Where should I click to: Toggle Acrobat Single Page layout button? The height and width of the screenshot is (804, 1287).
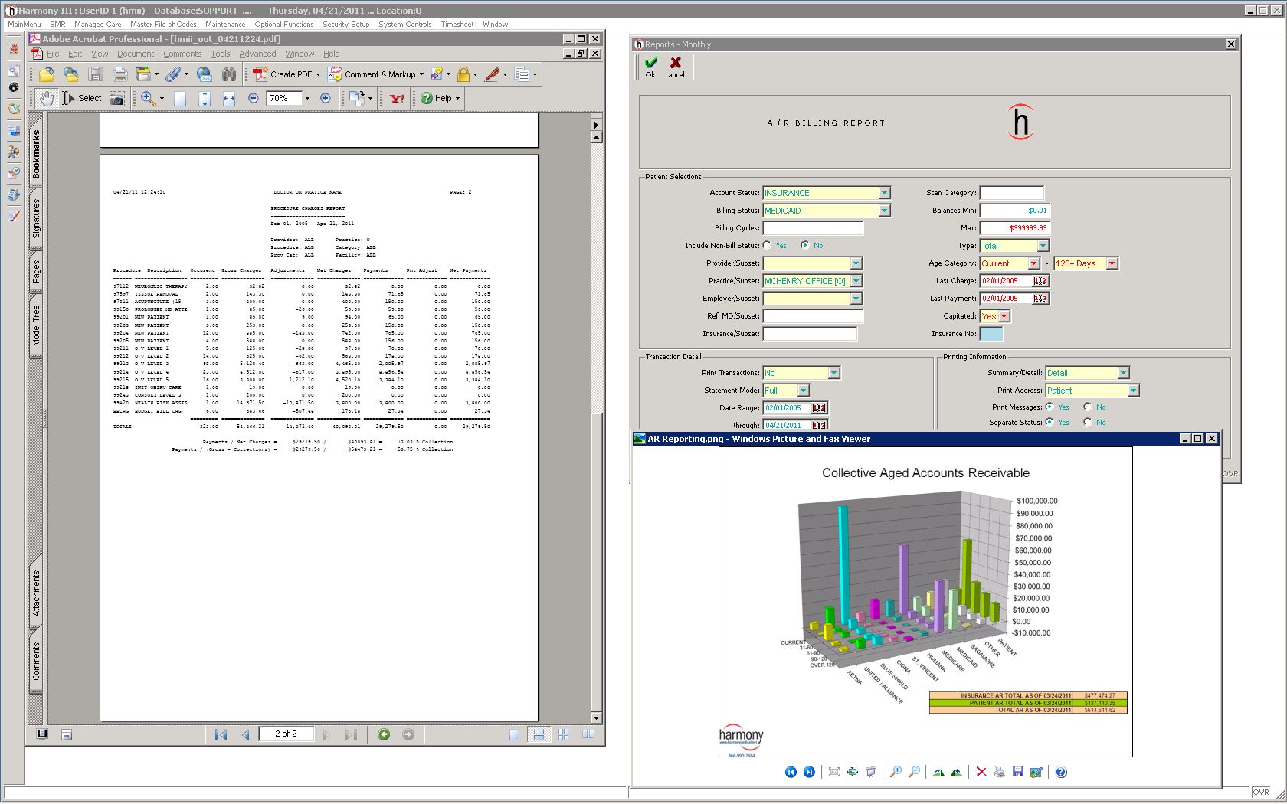click(x=514, y=734)
